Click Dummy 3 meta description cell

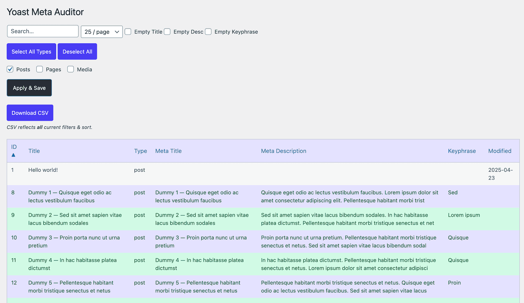pyautogui.click(x=349, y=242)
